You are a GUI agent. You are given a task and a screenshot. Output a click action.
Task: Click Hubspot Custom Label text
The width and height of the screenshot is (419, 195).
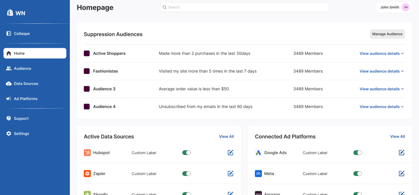144,153
